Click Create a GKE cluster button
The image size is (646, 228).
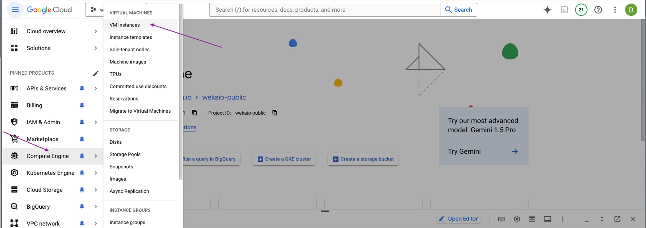(x=284, y=159)
